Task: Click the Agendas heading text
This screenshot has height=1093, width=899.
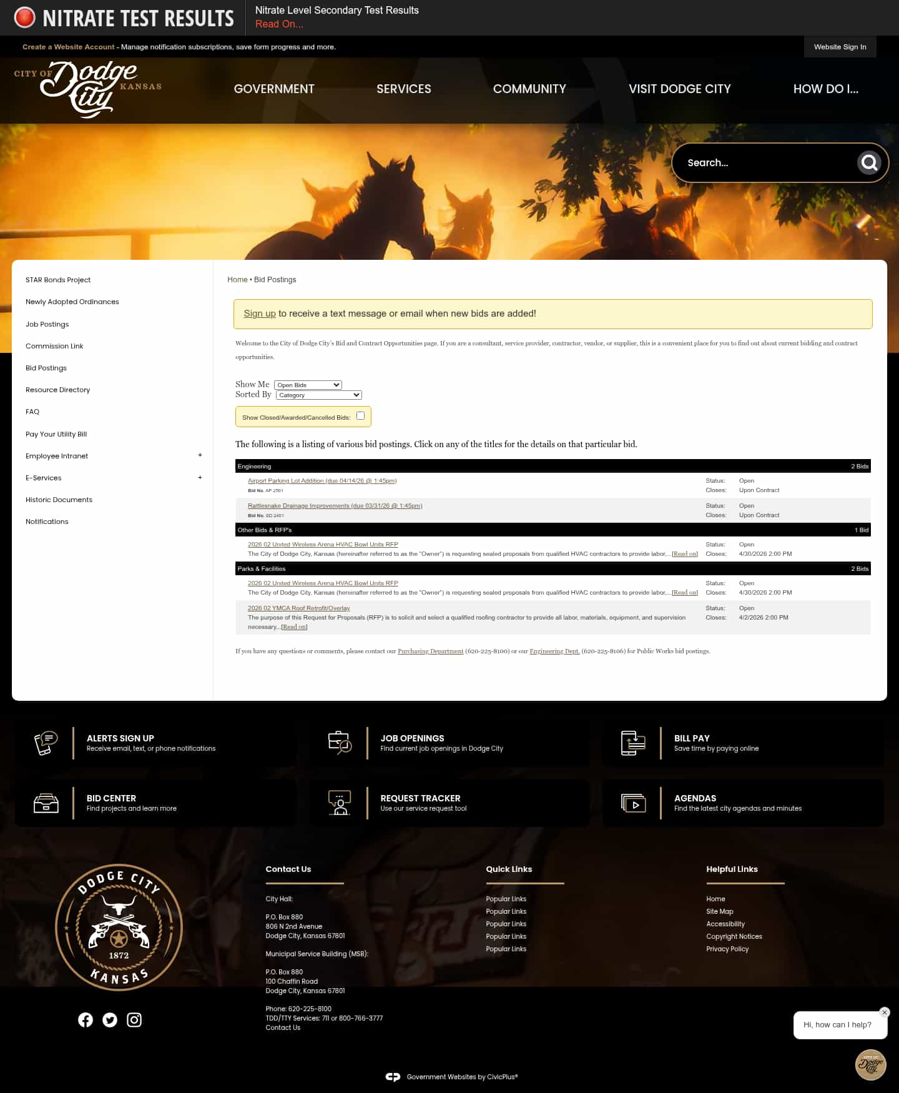Action: pyautogui.click(x=695, y=798)
